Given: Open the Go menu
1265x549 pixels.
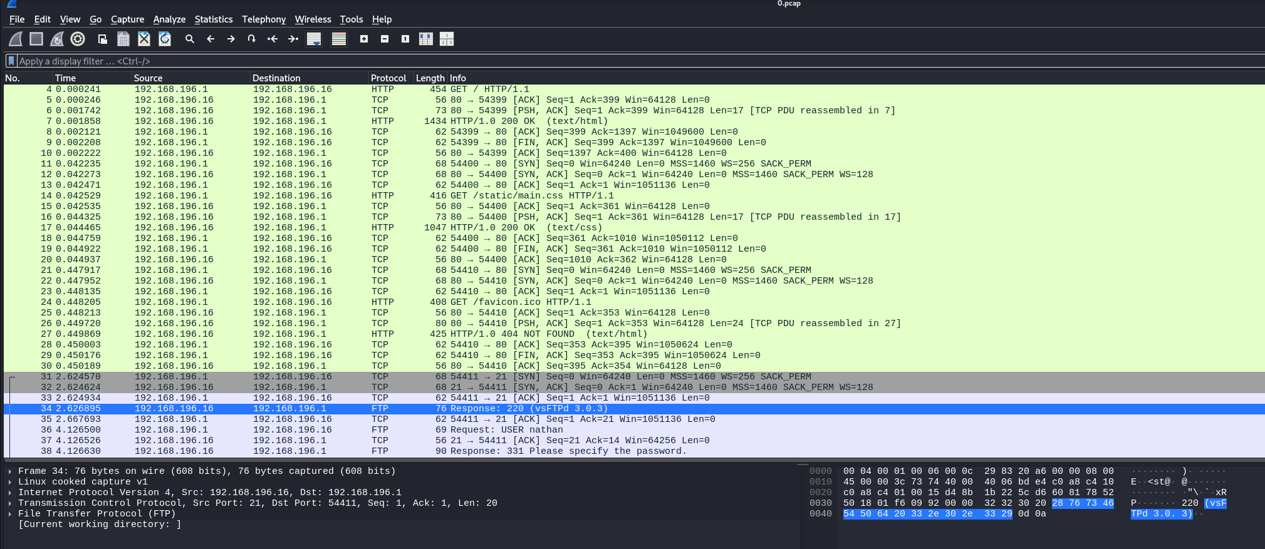Looking at the screenshot, I should [95, 19].
